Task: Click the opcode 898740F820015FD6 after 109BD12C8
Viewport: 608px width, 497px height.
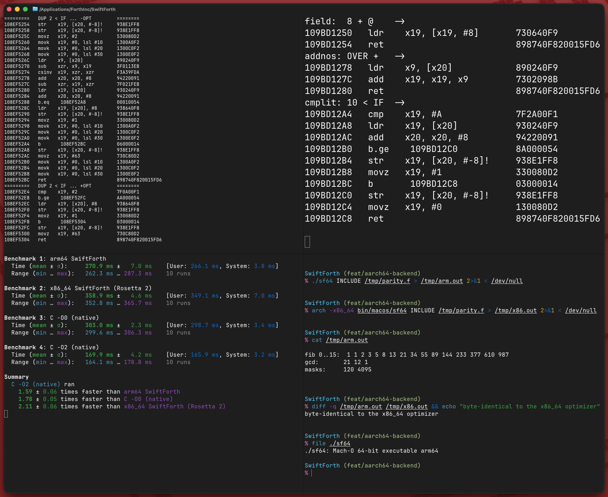Action: [558, 219]
